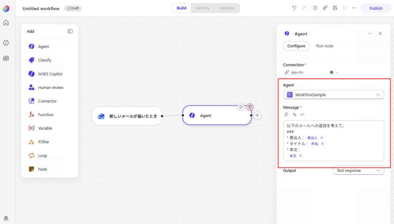This screenshot has width=394, height=224.
Task: Switch to the Activity tab
Action: click(203, 8)
